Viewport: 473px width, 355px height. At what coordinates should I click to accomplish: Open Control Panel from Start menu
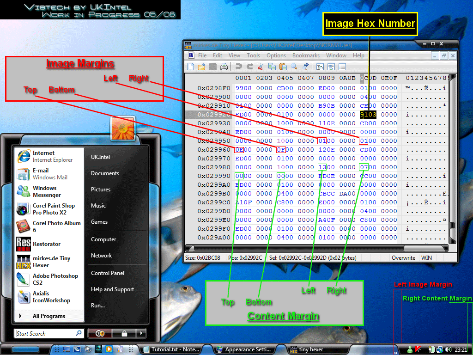pyautogui.click(x=108, y=273)
